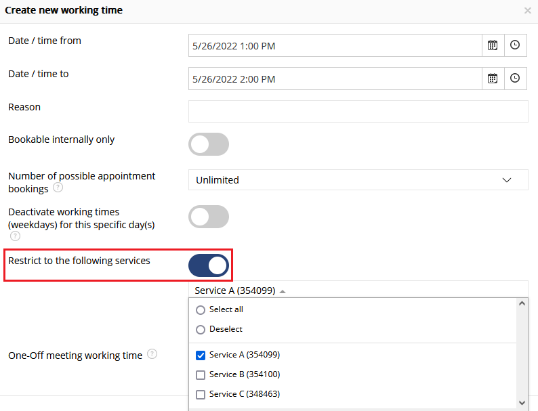Enable Bookable internally only switch
This screenshot has height=411, width=538.
(x=209, y=144)
